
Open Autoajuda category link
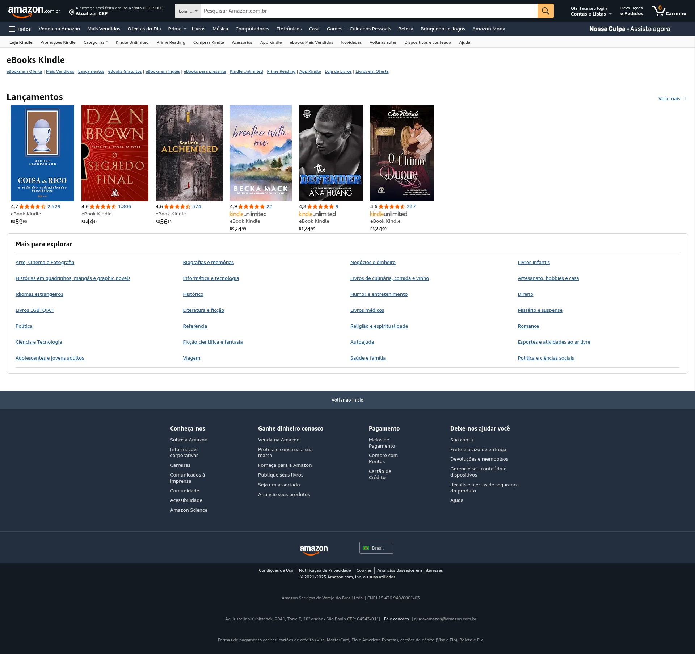click(362, 342)
